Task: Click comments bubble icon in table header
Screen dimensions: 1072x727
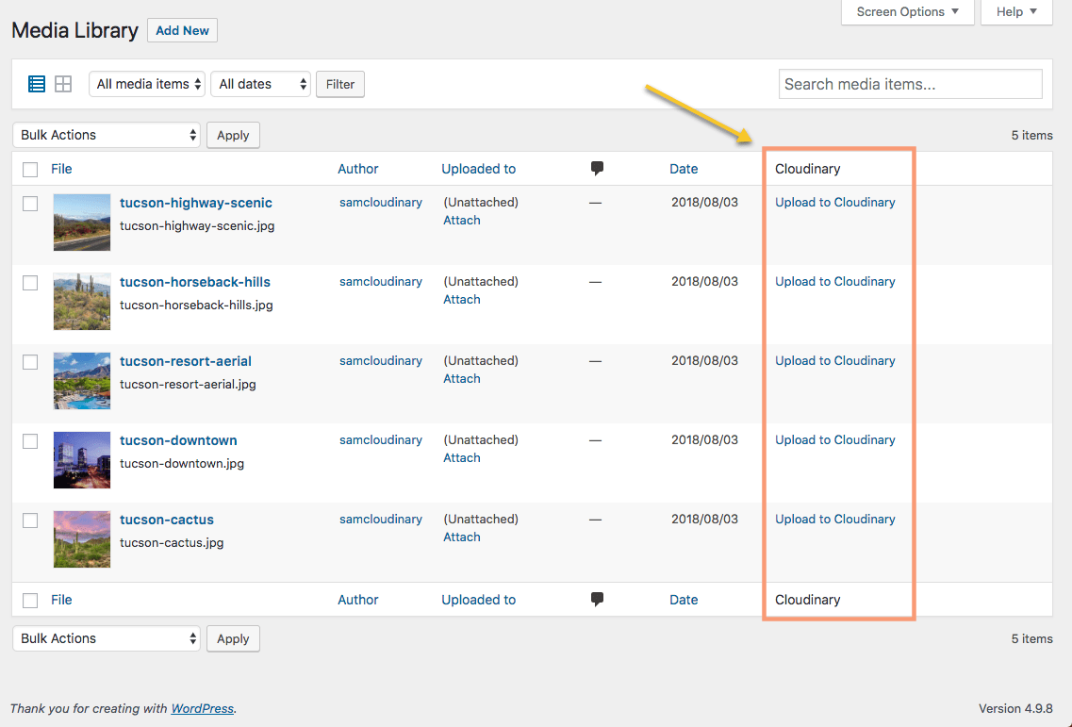Action: [597, 169]
